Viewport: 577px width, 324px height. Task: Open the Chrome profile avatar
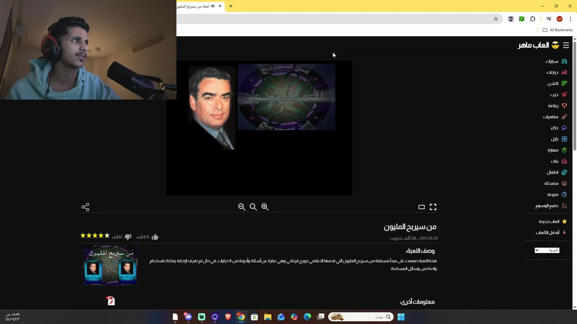559,19
